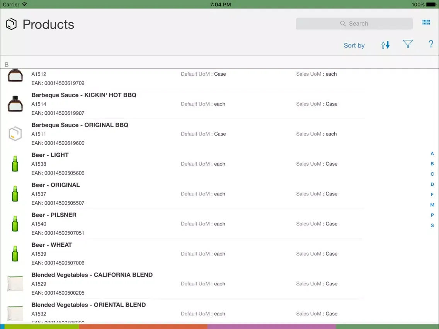Open the help question mark
This screenshot has width=439, height=329.
pyautogui.click(x=431, y=44)
